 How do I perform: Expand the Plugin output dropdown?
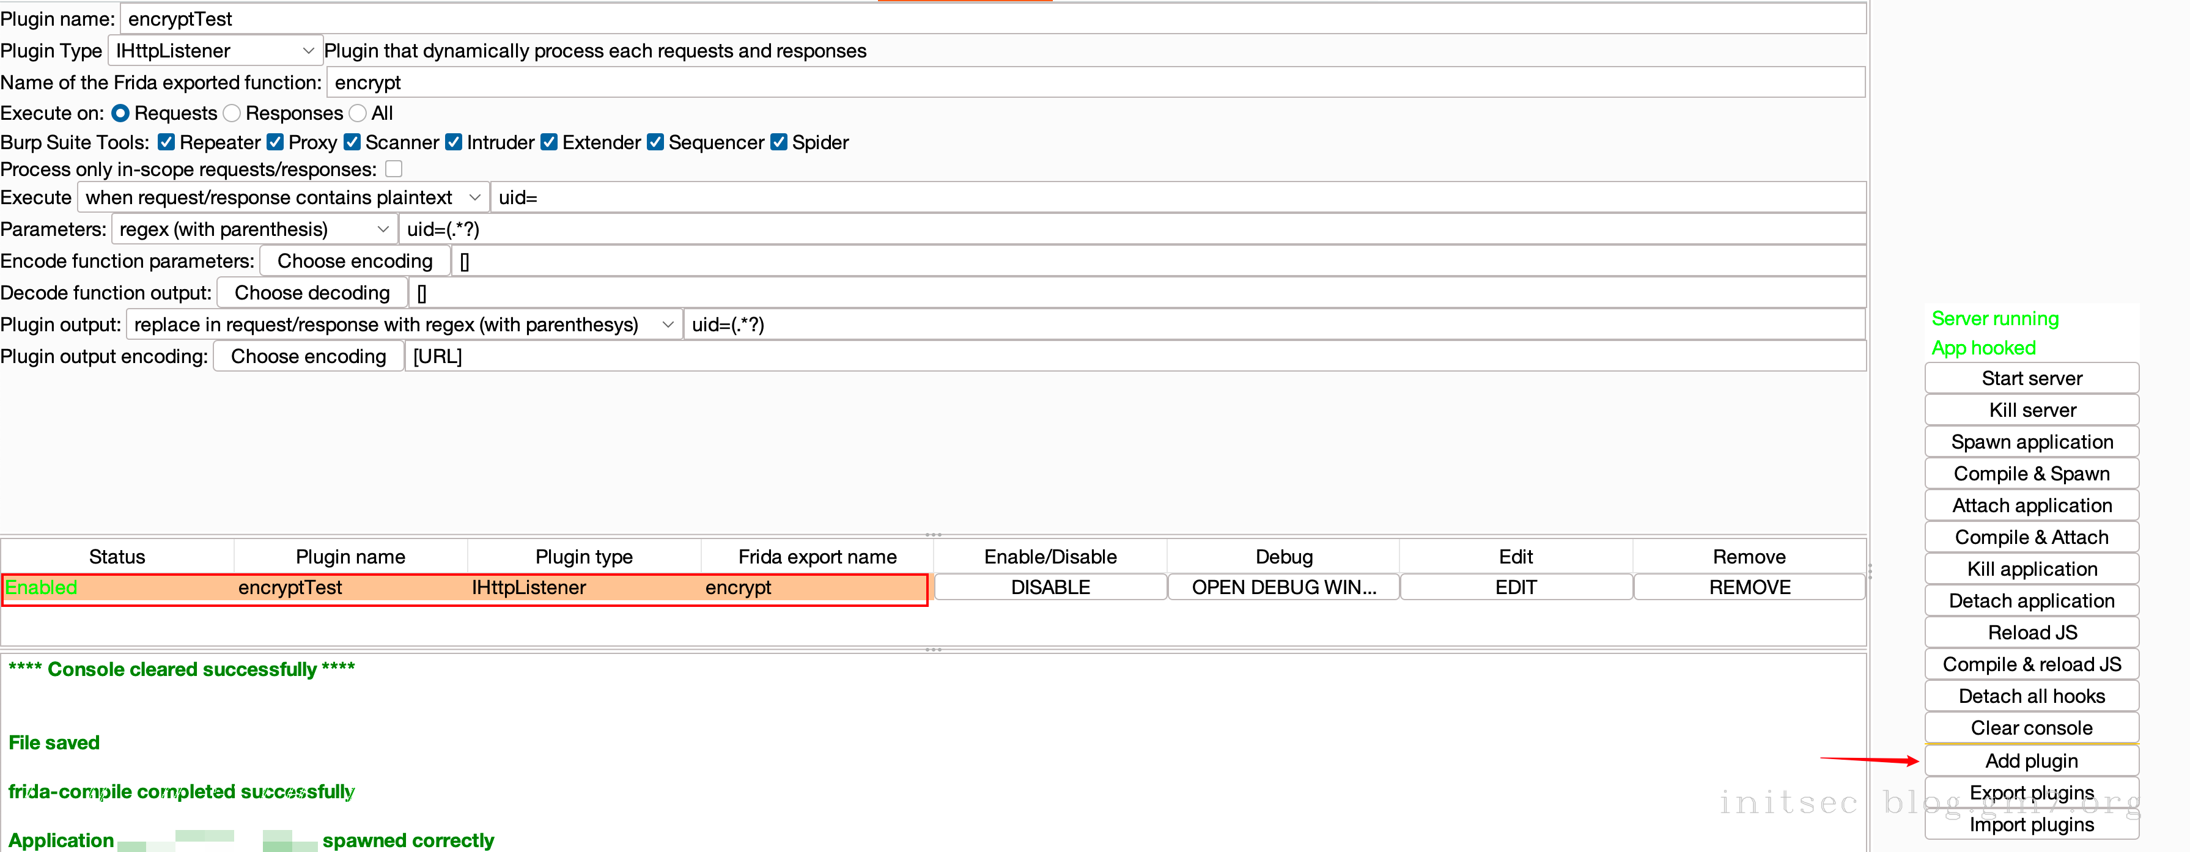click(404, 325)
